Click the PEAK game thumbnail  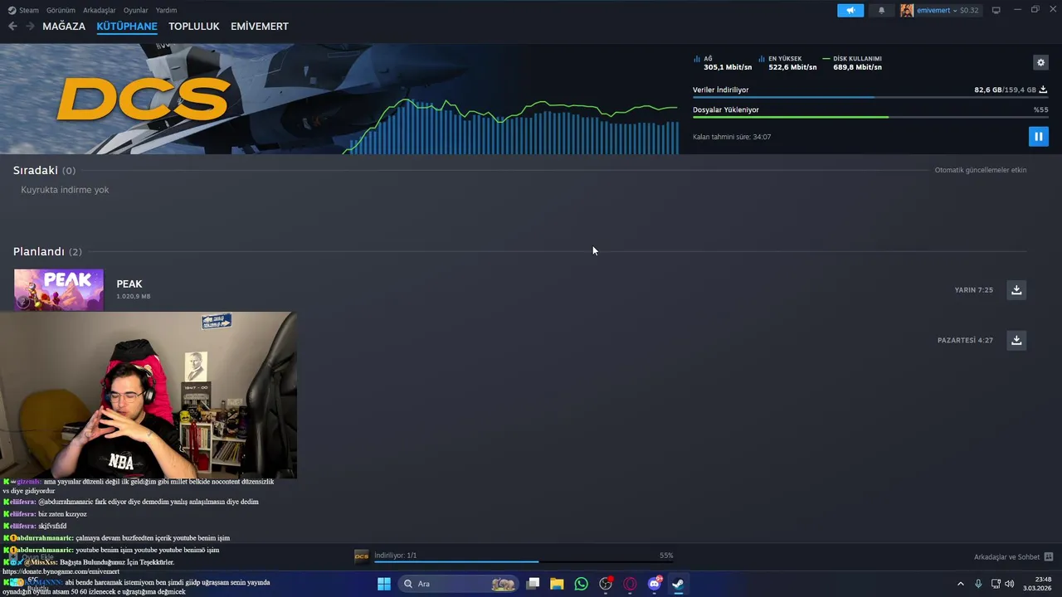pyautogui.click(x=59, y=289)
